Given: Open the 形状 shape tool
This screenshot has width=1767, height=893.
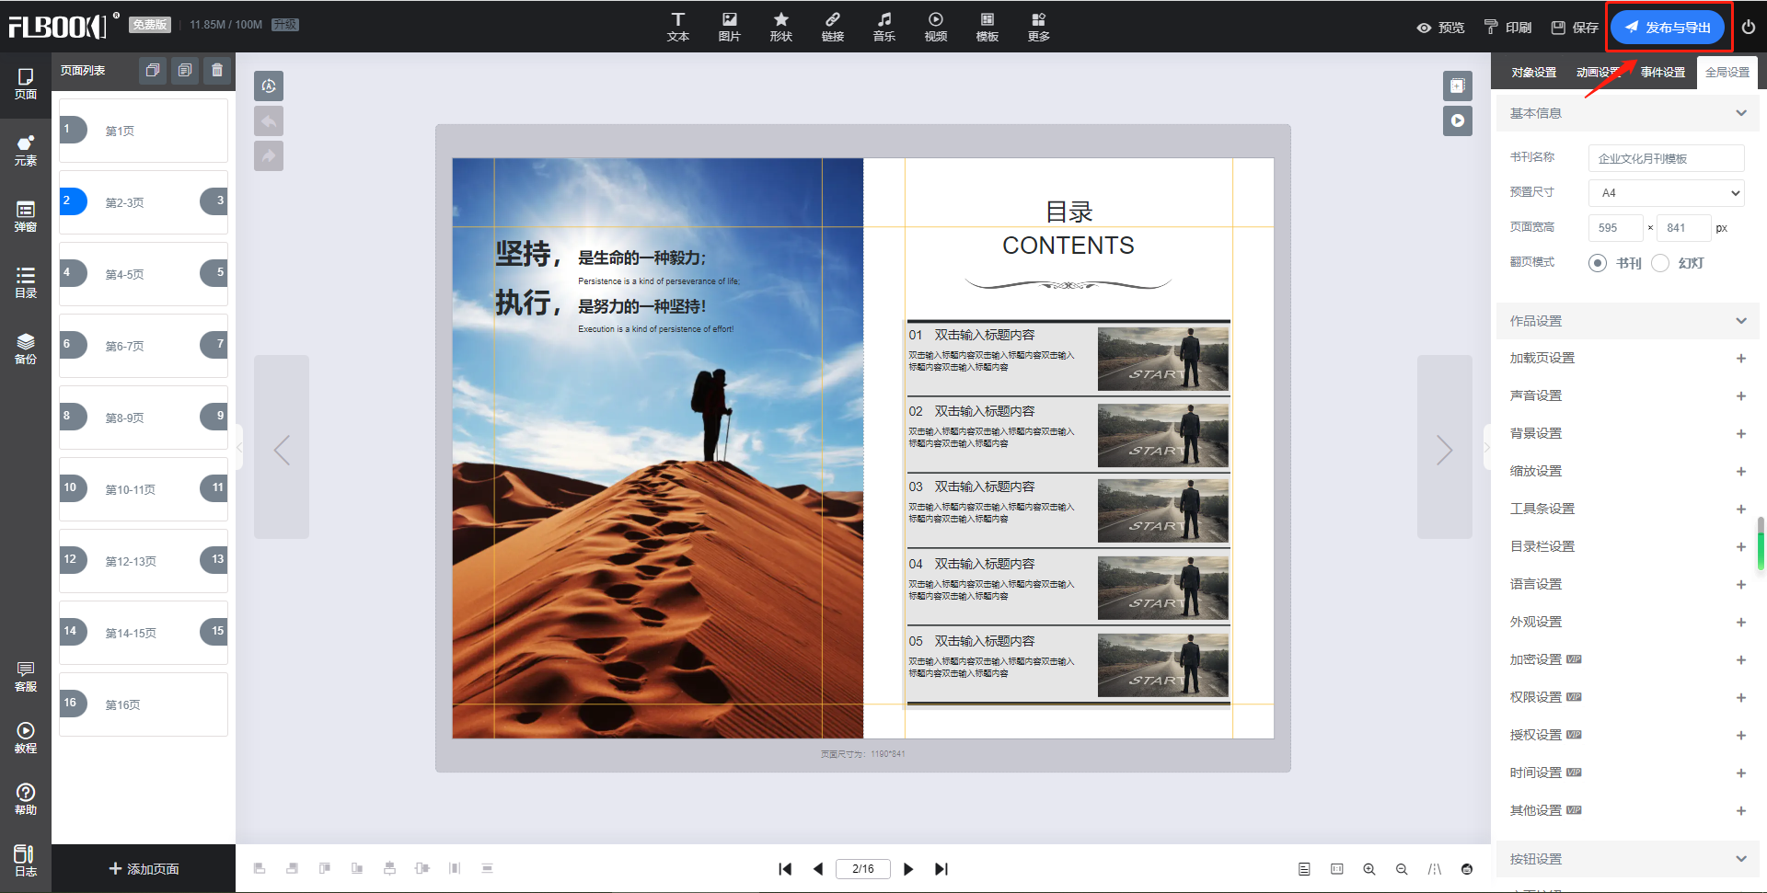Looking at the screenshot, I should (781, 27).
